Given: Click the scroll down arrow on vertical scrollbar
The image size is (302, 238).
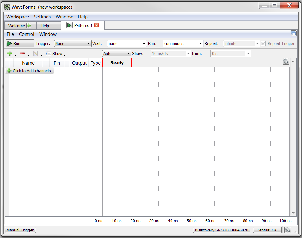Looking at the screenshot, I should pos(293,213).
